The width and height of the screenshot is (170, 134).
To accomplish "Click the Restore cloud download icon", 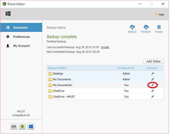I will click(x=146, y=27).
